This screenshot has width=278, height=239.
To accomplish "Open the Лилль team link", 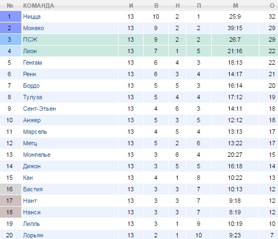I will [31, 224].
